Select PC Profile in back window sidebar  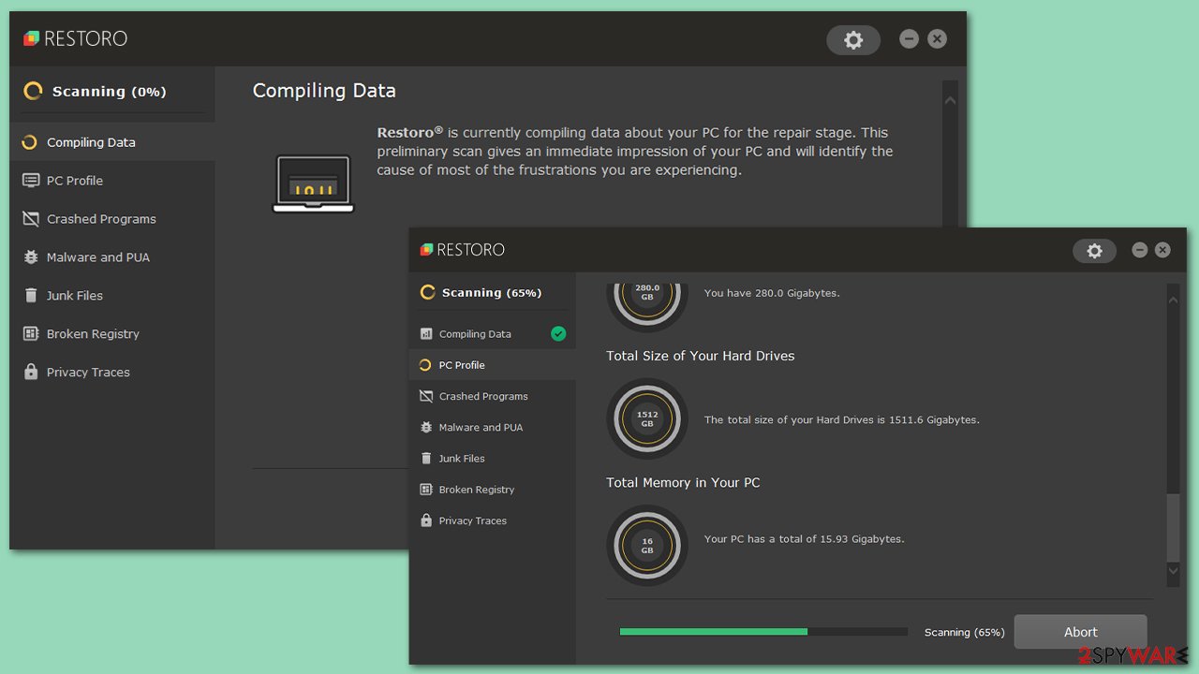point(112,181)
